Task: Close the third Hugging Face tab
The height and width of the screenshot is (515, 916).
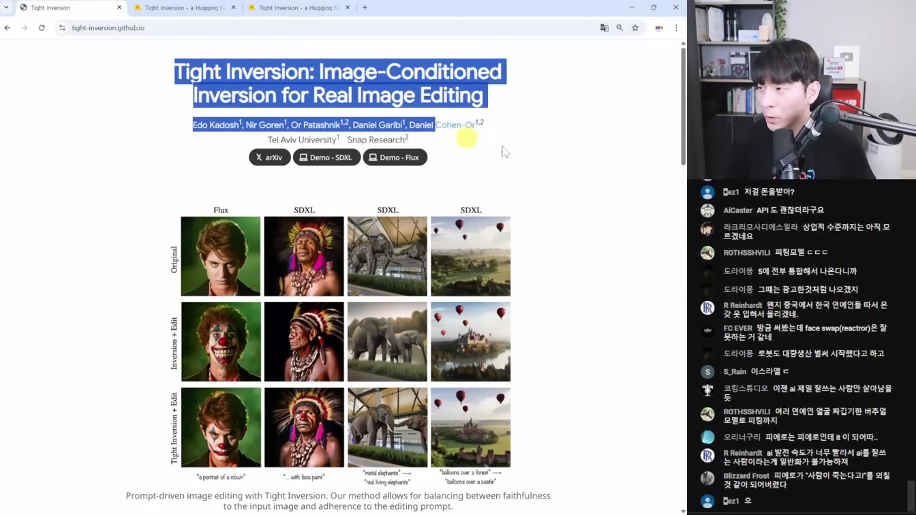Action: pos(347,7)
